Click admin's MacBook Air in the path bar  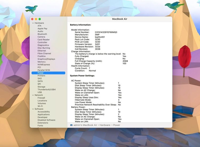pyautogui.click(x=85, y=125)
